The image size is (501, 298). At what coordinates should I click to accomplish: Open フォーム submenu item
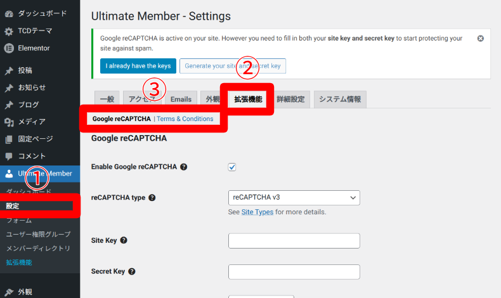tap(19, 221)
